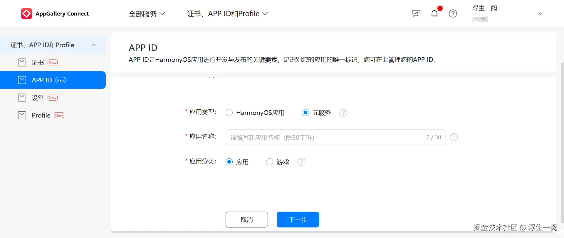Open 证书 in the sidebar
The image size is (564, 238).
coord(53,62)
